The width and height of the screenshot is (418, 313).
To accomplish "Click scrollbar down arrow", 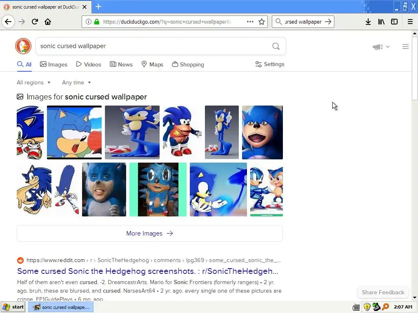I will coord(415,298).
